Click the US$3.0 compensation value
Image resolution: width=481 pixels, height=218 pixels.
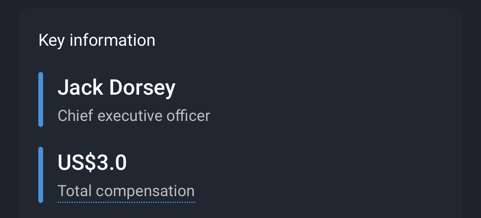coord(92,162)
